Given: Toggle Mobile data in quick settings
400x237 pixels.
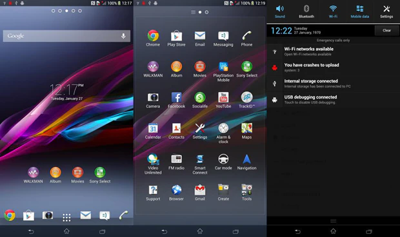Looking at the screenshot, I should [x=360, y=12].
